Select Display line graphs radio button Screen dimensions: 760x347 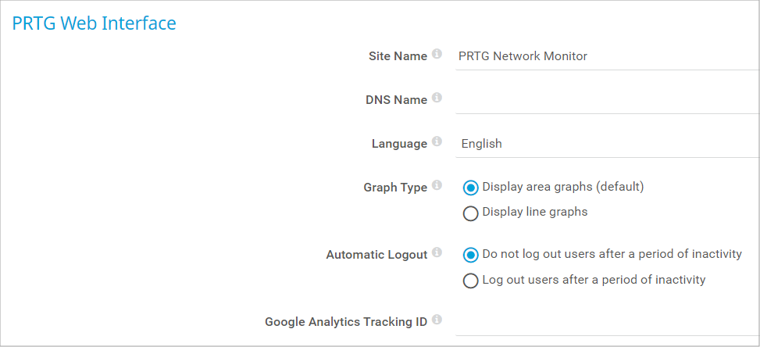click(470, 213)
